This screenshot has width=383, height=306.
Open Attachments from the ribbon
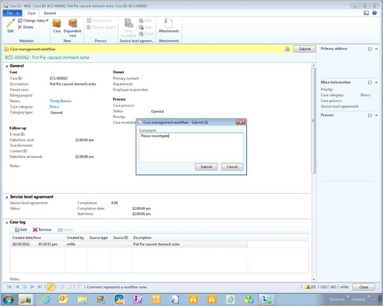(x=169, y=24)
